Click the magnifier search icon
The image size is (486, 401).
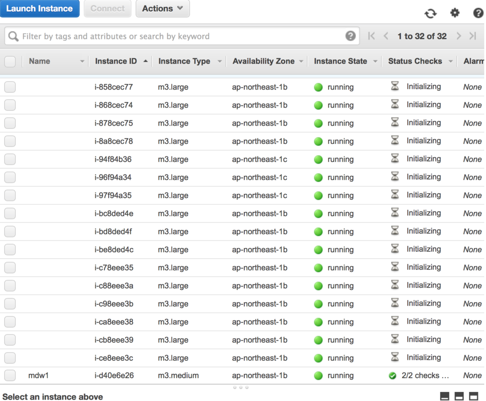(13, 36)
